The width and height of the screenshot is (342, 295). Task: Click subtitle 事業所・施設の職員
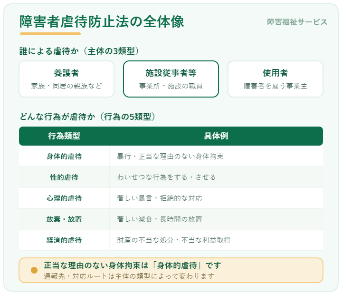click(x=171, y=86)
